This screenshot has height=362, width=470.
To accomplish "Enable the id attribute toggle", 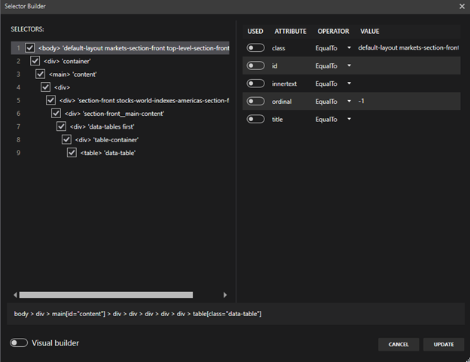I will tap(256, 65).
